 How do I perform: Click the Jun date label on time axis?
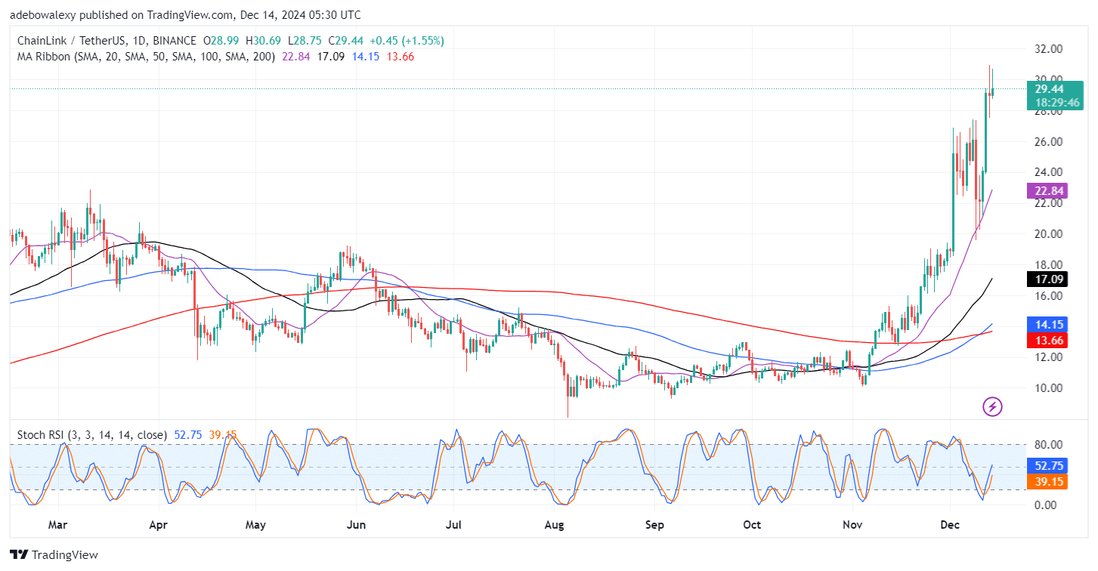354,524
